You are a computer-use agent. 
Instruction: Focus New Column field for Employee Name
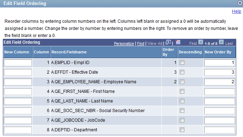pos(18,82)
